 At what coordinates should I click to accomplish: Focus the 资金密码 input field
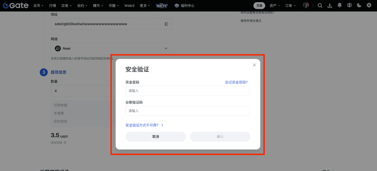[187, 91]
